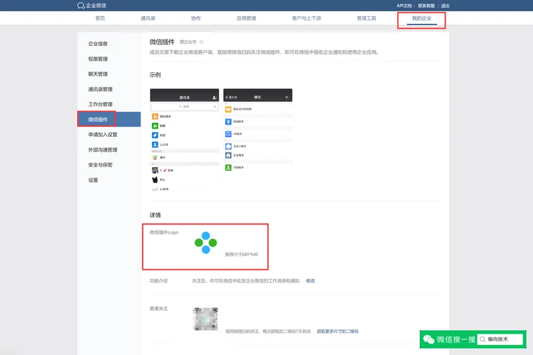Viewport: 533px width, 355px height.
Task: Click the 邀请关注 label
Action: point(159,308)
